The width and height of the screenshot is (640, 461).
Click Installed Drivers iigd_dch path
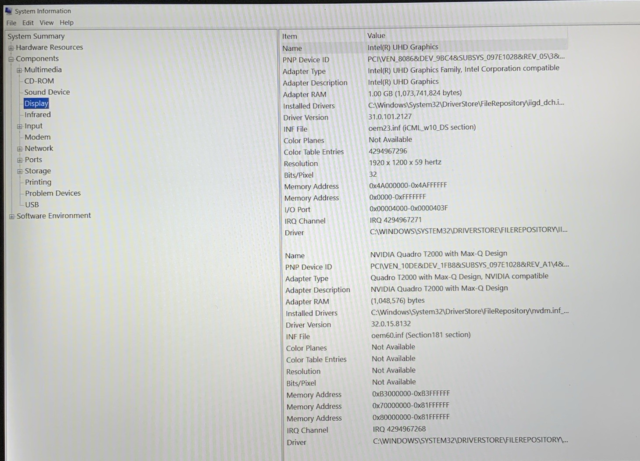click(466, 104)
